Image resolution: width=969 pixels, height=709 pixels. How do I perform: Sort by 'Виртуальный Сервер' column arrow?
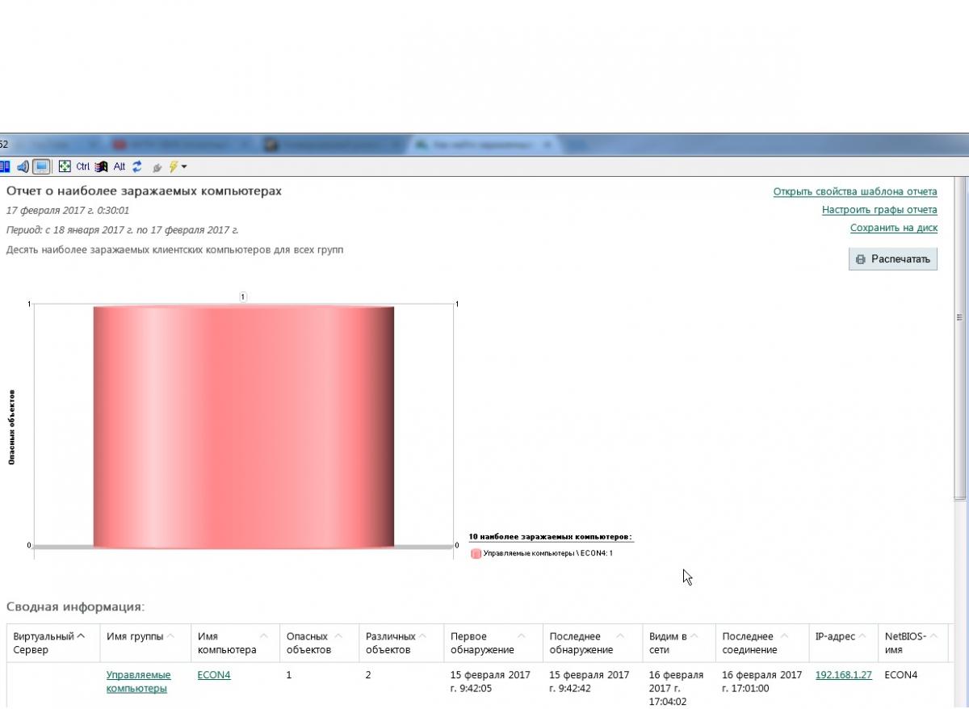81,636
